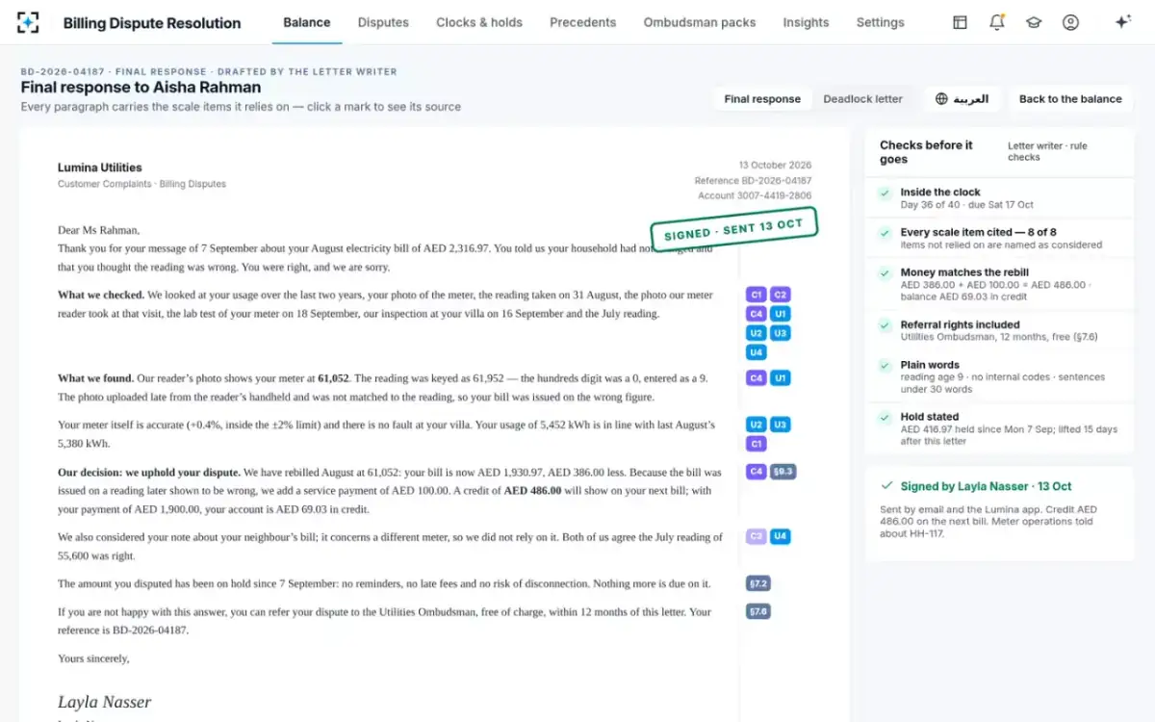Switch letter language to Arabic
Screen dimensions: 1155x722
(962, 99)
